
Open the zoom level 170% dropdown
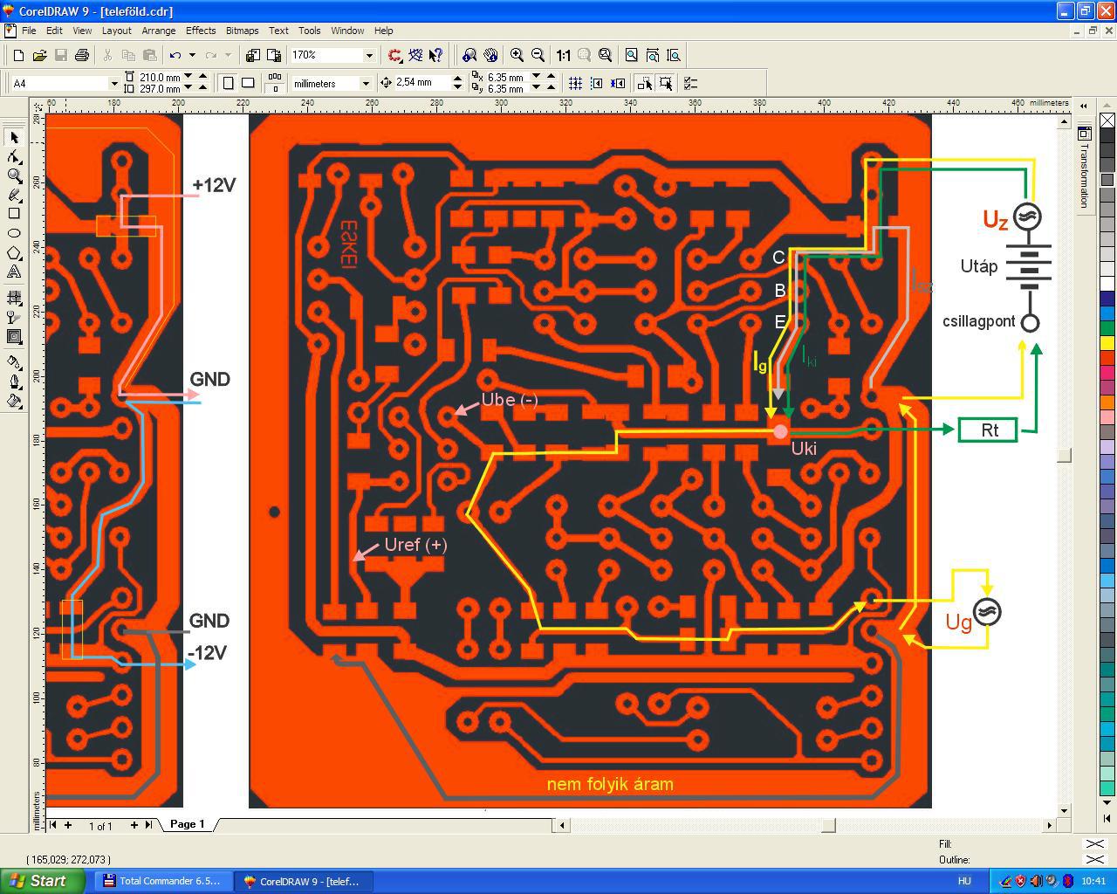click(369, 55)
